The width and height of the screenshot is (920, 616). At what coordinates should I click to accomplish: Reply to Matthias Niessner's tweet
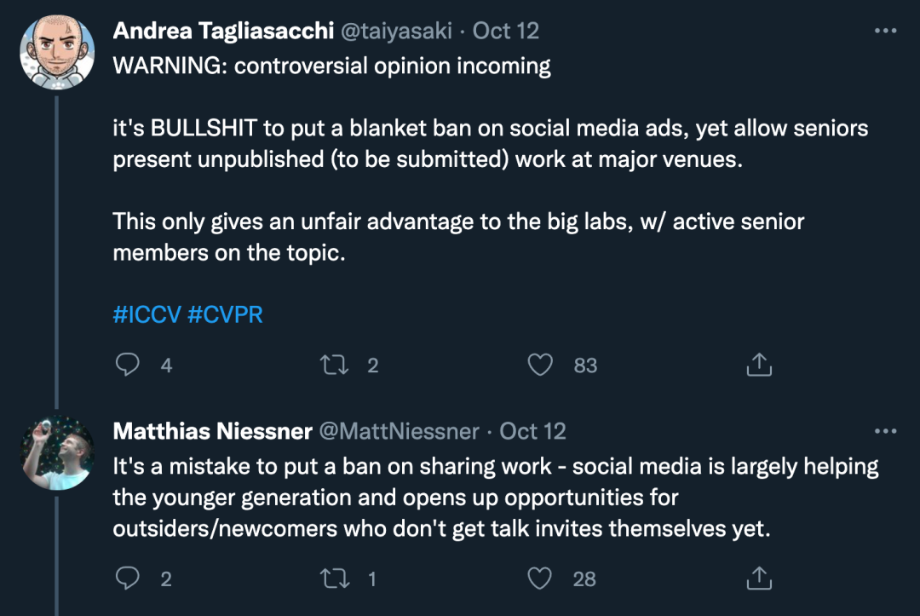click(x=128, y=579)
